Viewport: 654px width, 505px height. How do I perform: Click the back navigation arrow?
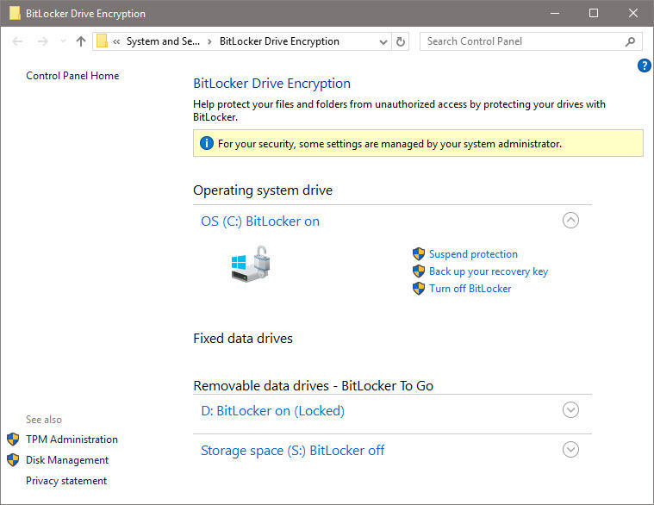[17, 41]
